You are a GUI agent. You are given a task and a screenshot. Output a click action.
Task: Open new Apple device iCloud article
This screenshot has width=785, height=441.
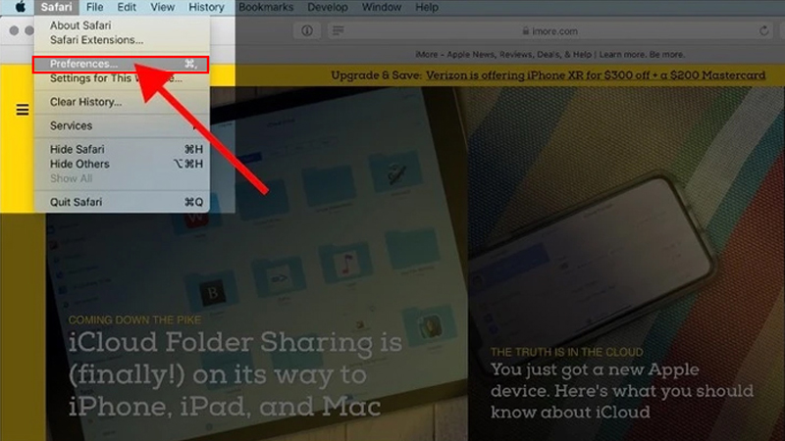tap(622, 390)
